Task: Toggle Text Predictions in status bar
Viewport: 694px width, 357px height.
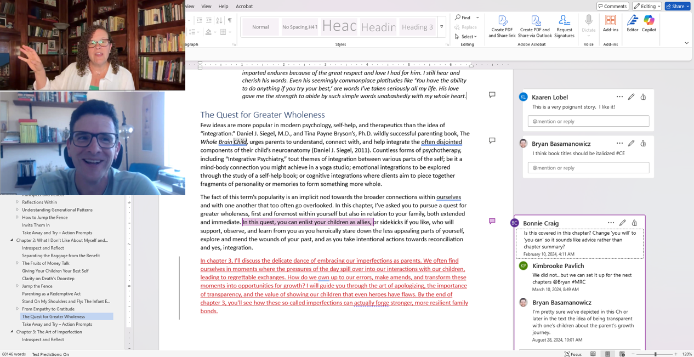Action: pyautogui.click(x=50, y=354)
